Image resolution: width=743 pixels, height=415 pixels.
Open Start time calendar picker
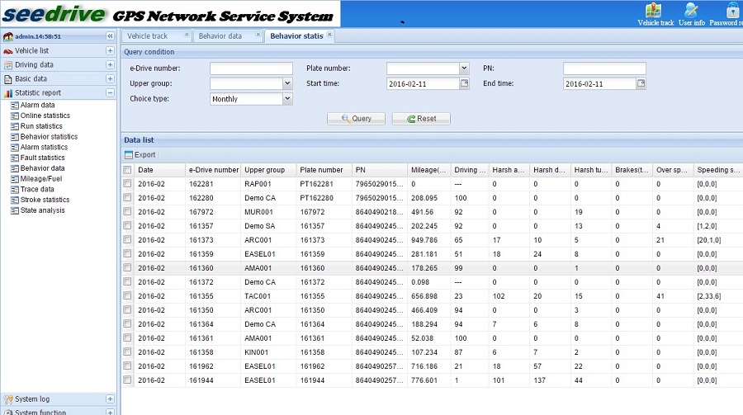click(x=464, y=83)
